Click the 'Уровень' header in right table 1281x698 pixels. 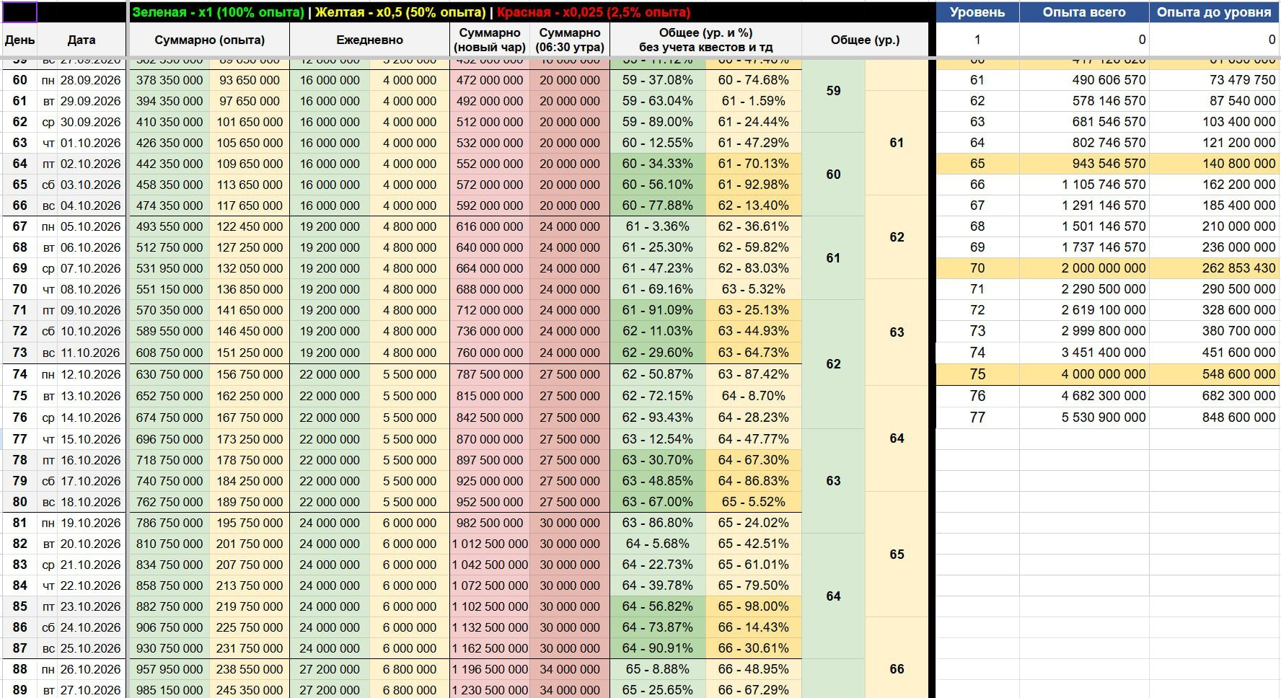(x=977, y=12)
